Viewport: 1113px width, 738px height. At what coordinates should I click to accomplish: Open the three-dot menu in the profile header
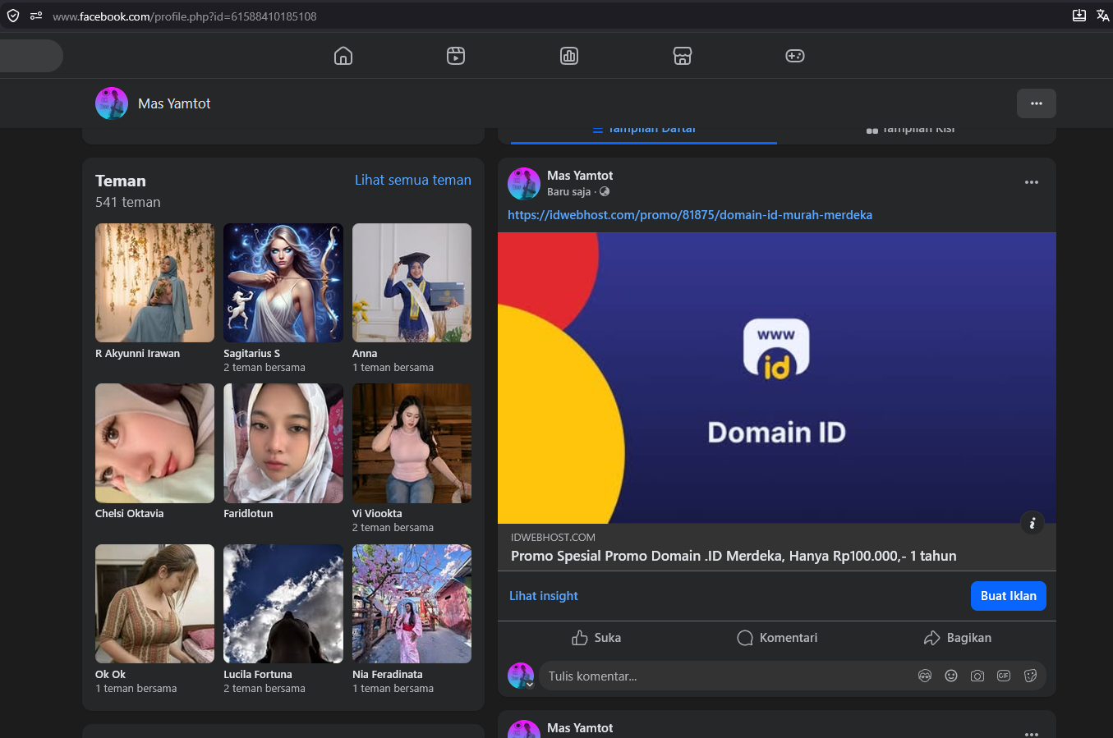(x=1037, y=103)
